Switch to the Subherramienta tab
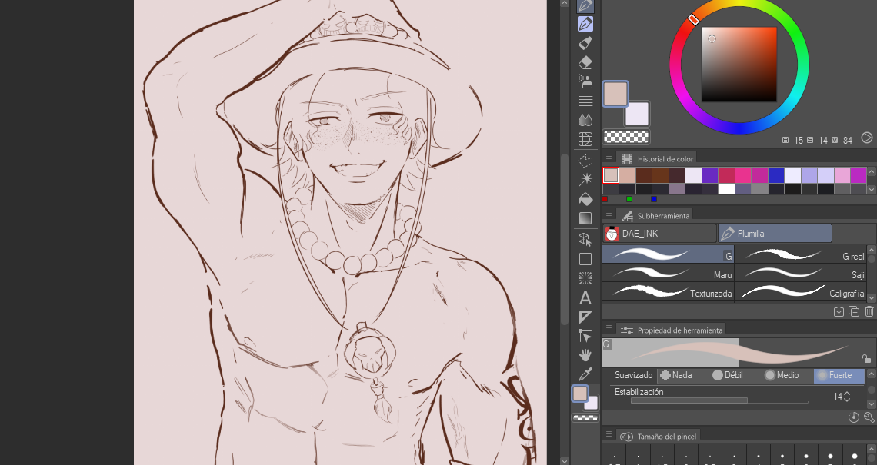The height and width of the screenshot is (465, 877). pyautogui.click(x=655, y=216)
